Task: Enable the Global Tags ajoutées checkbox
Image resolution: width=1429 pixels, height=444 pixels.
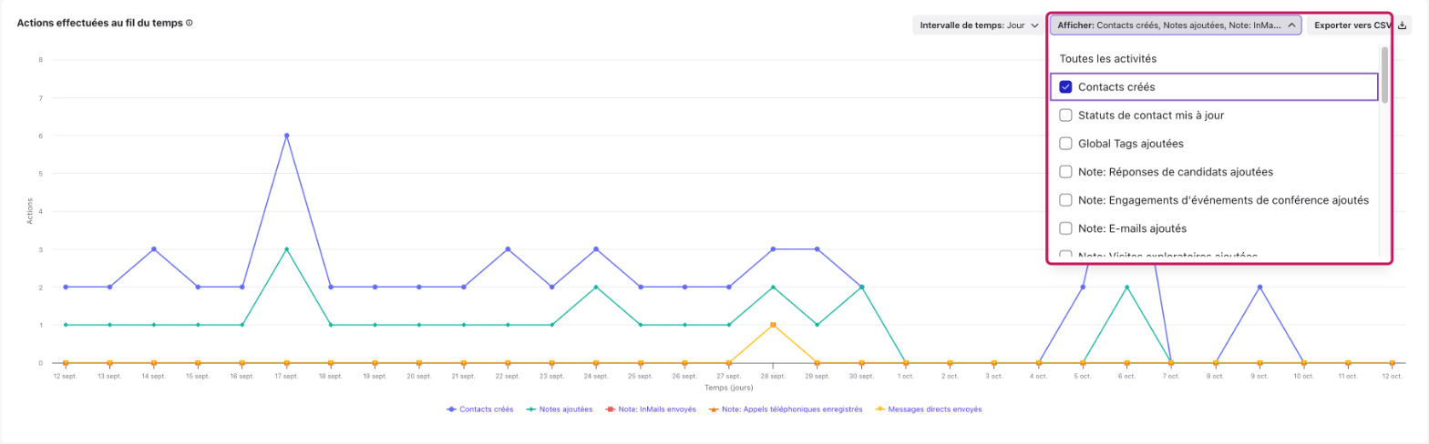Action: pyautogui.click(x=1065, y=144)
